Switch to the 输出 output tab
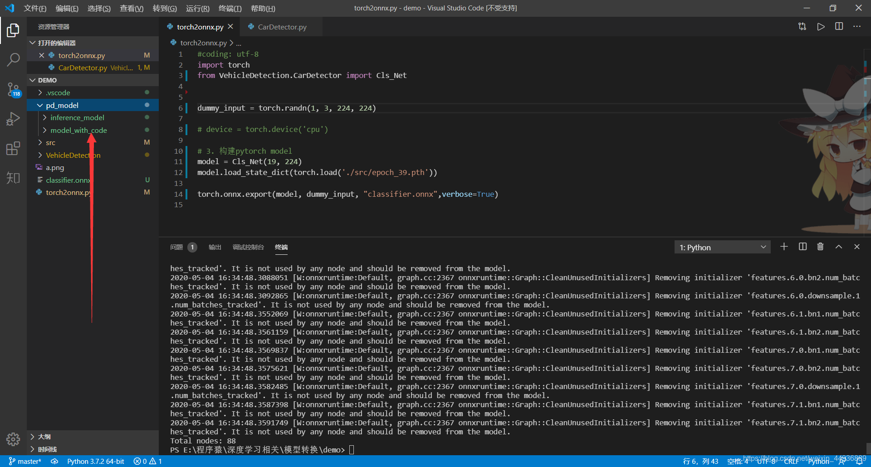This screenshot has width=871, height=467. tap(215, 247)
